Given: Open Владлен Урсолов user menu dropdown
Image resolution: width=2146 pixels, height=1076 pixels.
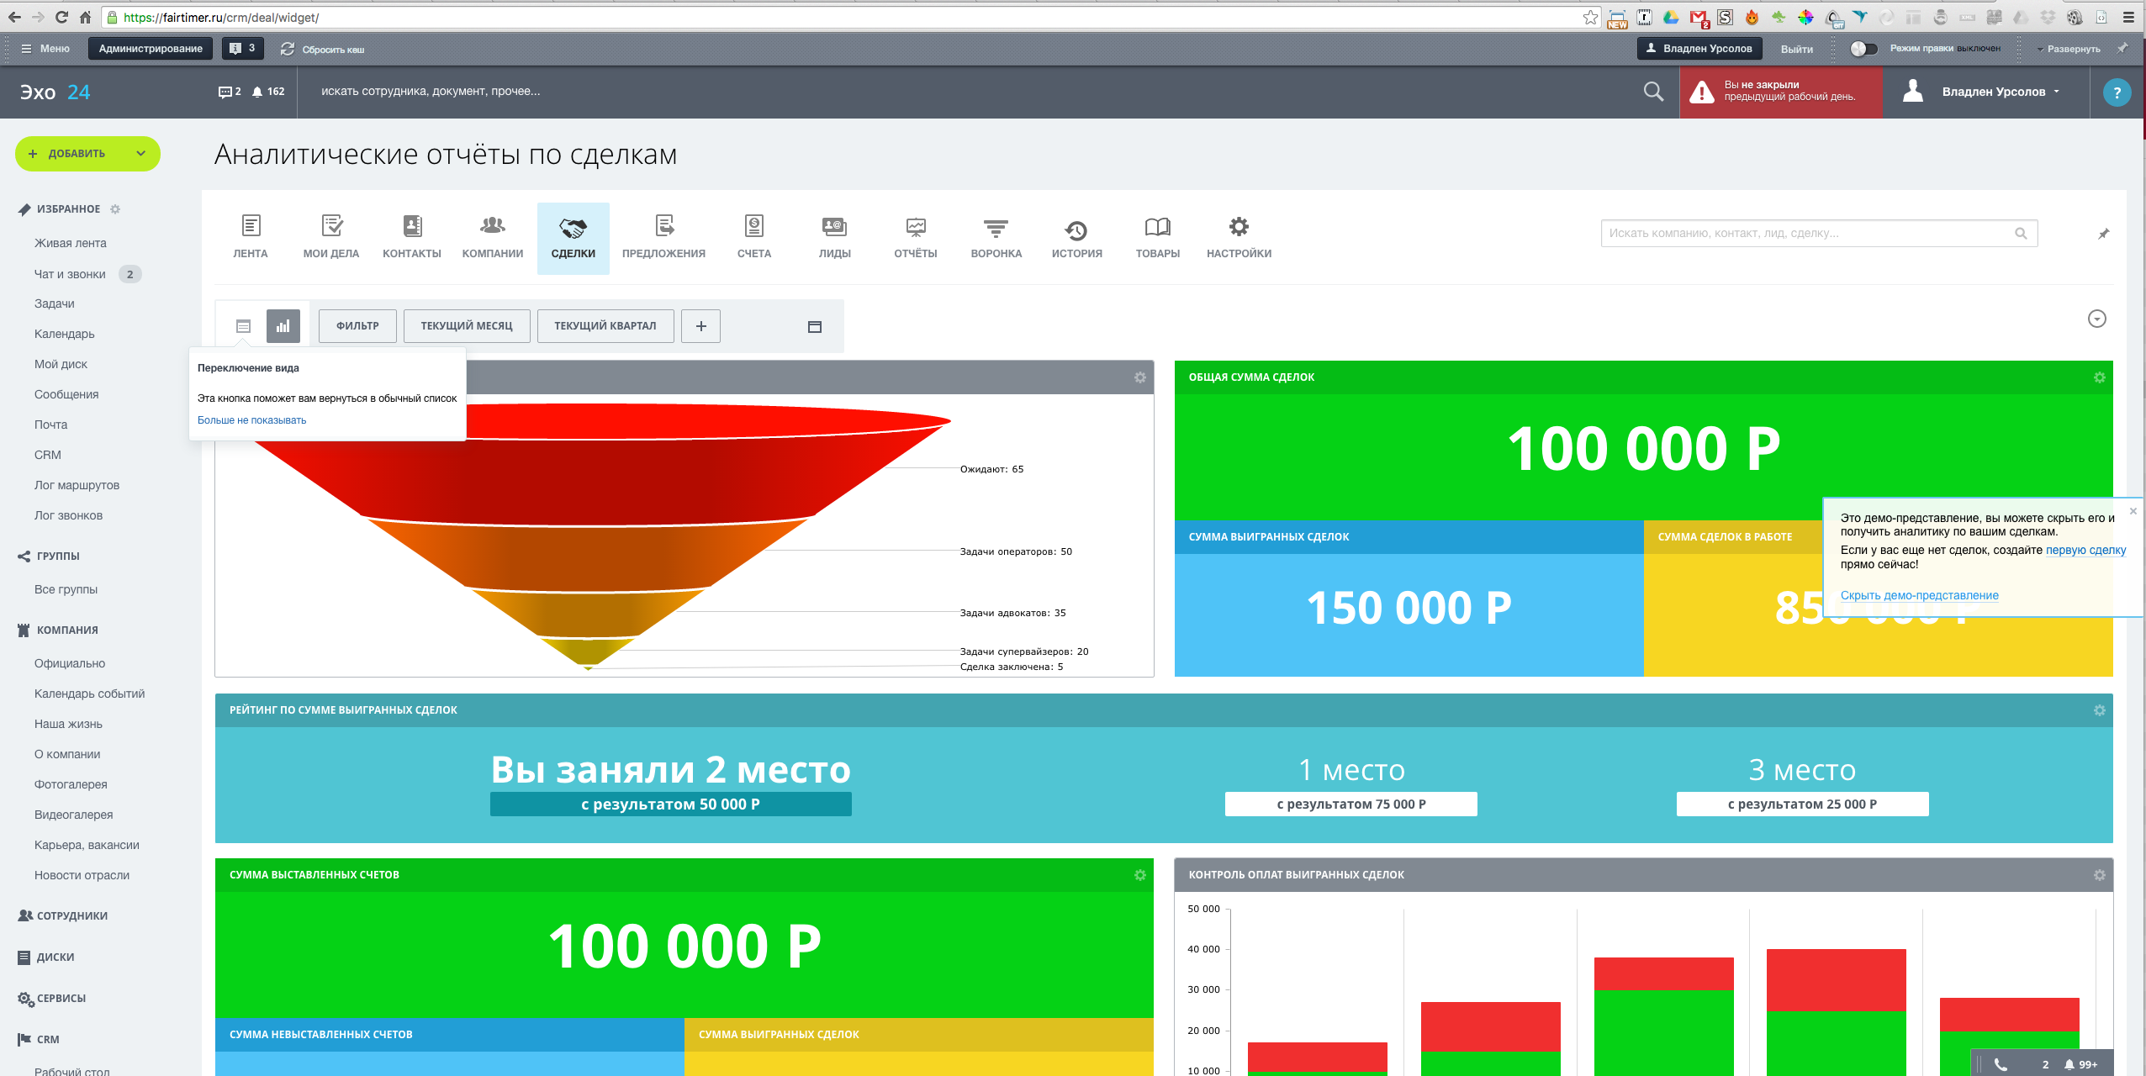Looking at the screenshot, I should (2001, 92).
